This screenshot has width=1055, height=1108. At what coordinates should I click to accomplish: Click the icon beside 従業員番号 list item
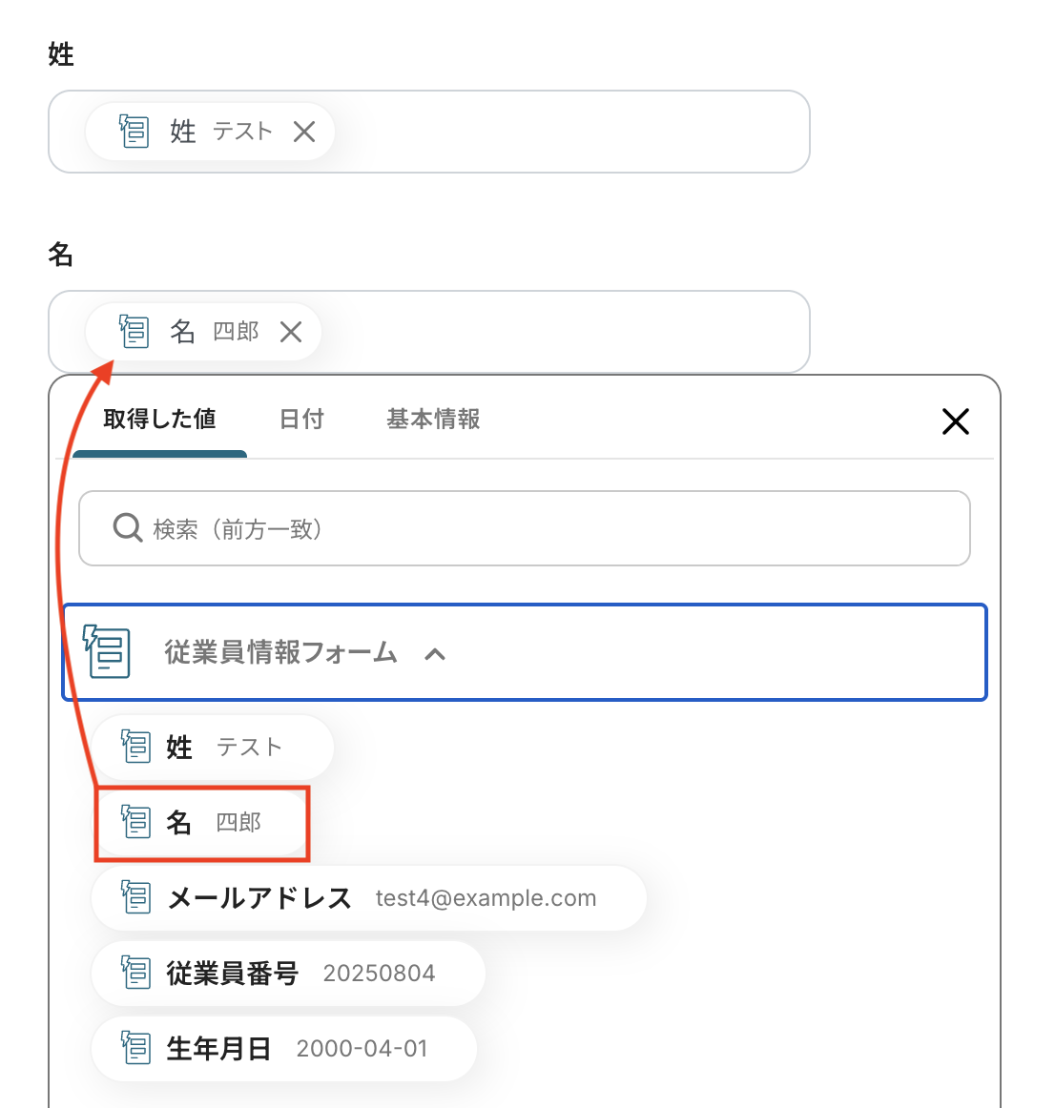pyautogui.click(x=135, y=973)
